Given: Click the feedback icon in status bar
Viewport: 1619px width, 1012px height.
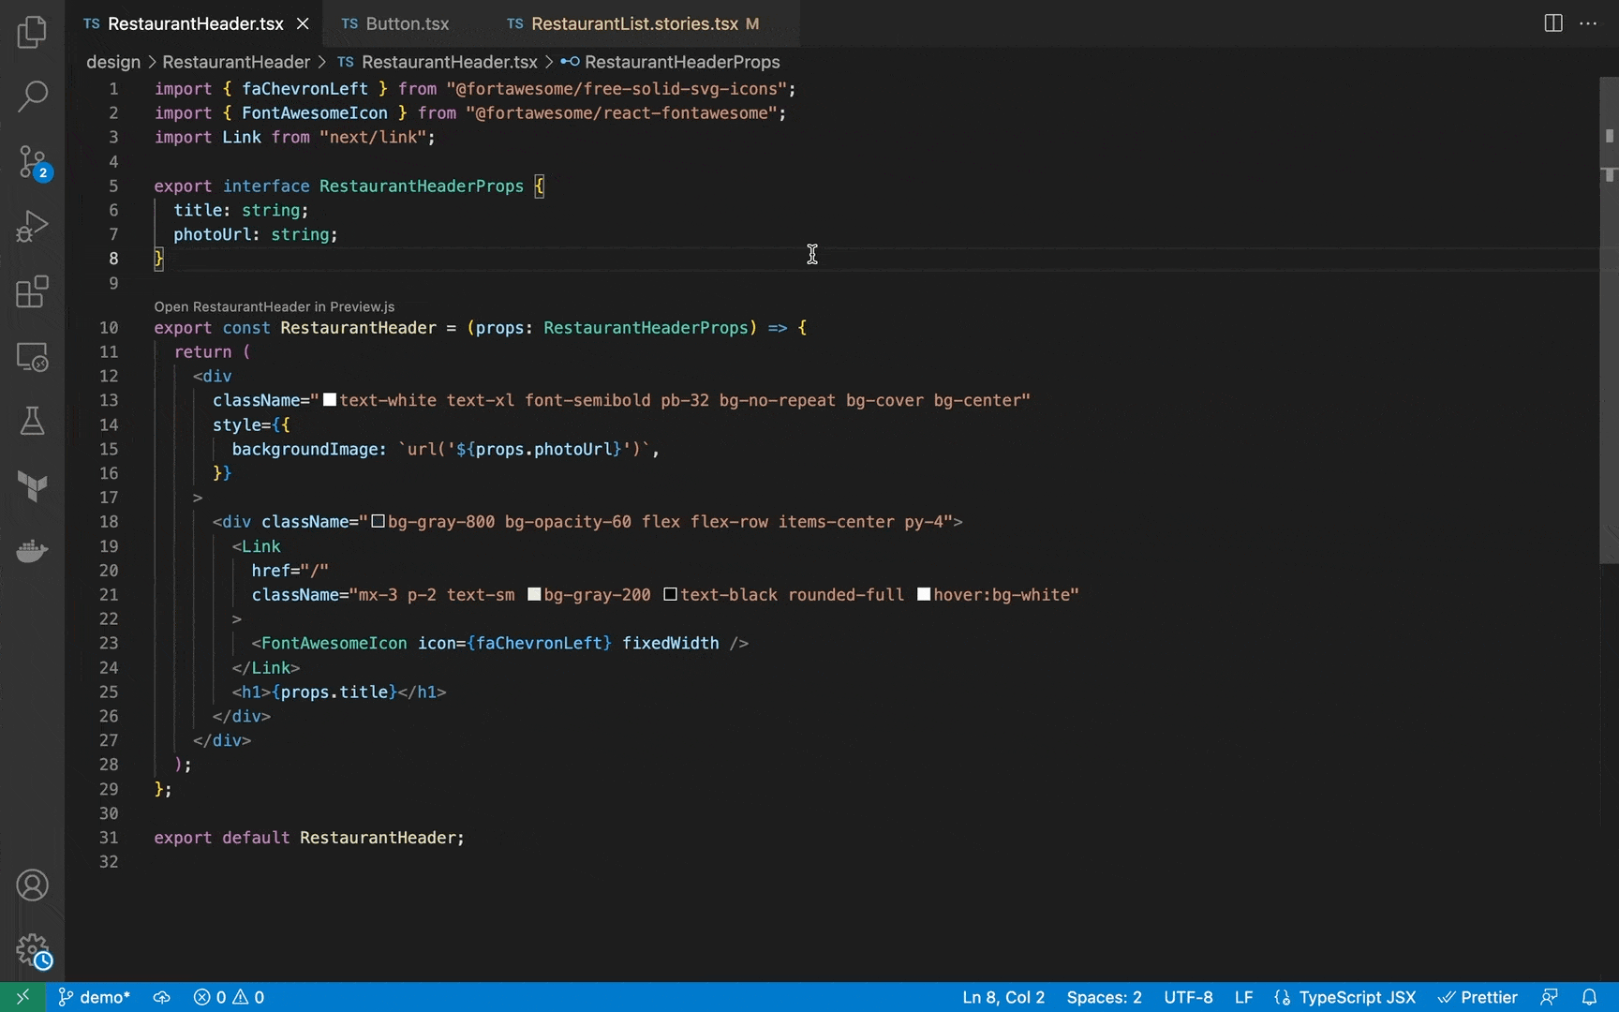Looking at the screenshot, I should tap(1549, 997).
